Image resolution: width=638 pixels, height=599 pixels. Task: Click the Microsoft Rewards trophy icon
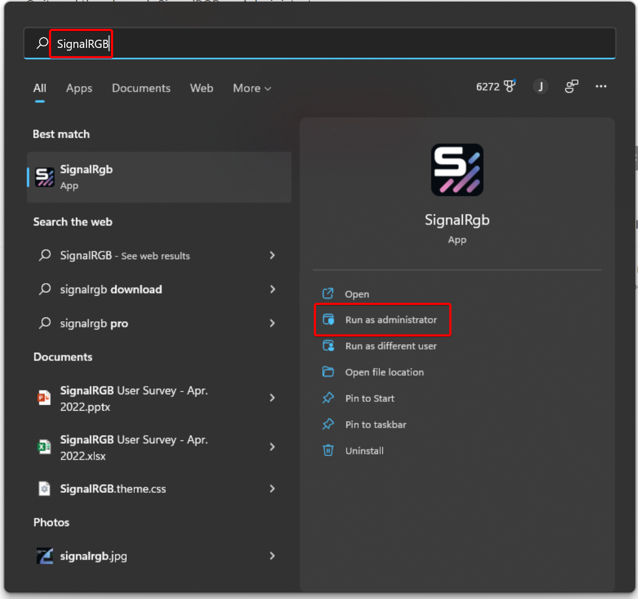(x=509, y=87)
